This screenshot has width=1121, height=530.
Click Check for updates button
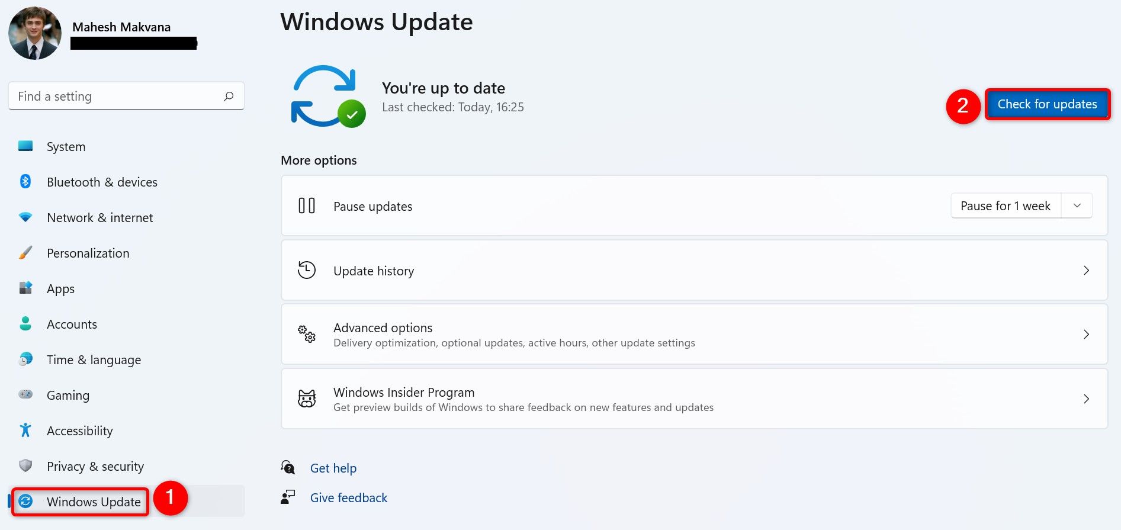point(1047,104)
